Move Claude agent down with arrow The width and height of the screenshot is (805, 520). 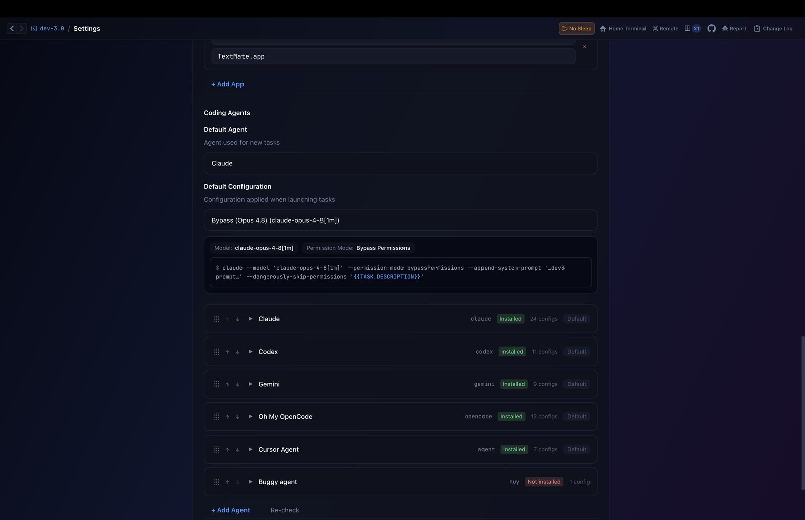click(x=238, y=319)
